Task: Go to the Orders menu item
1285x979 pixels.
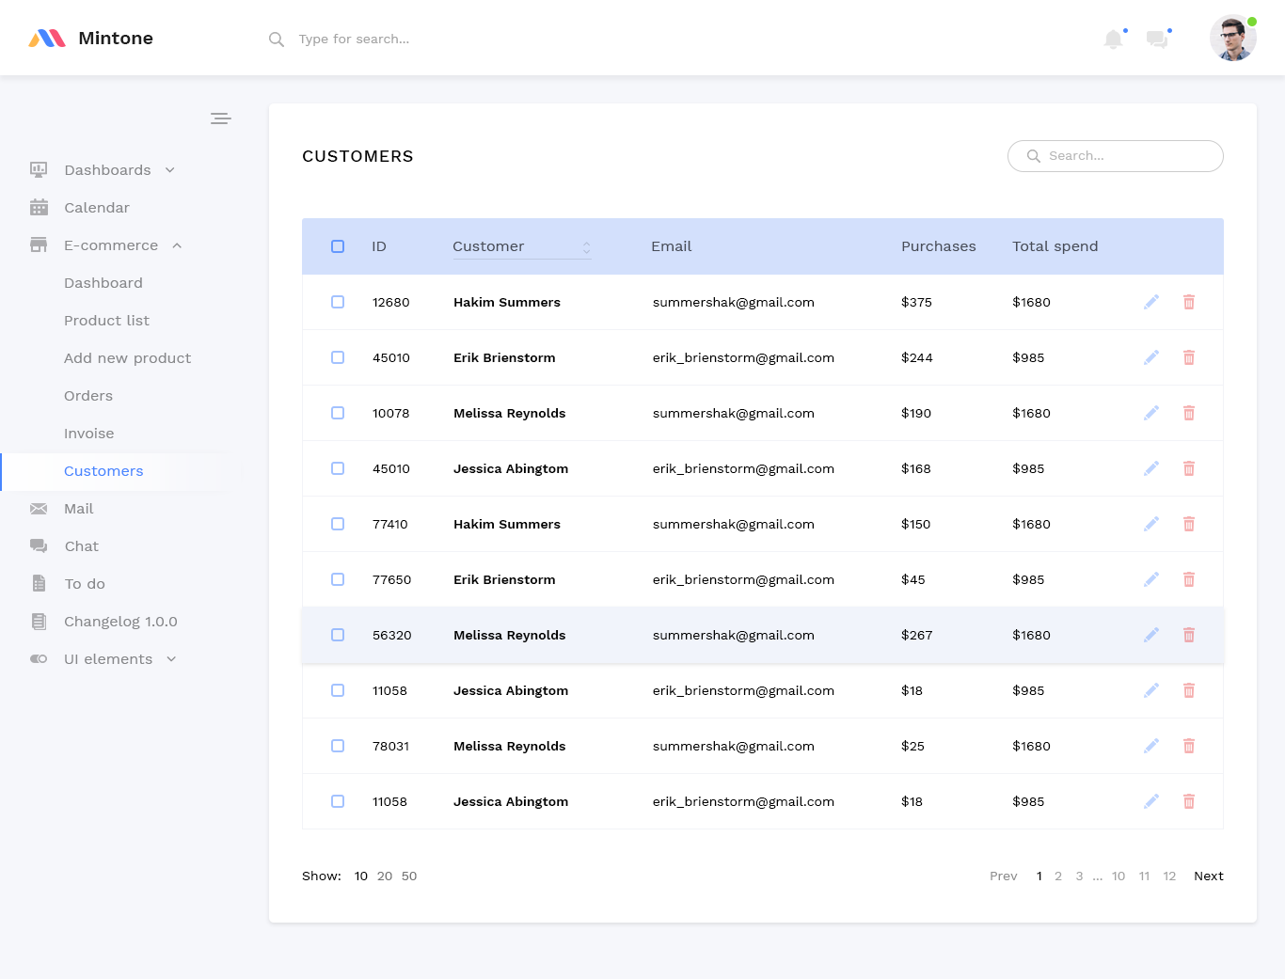Action: (88, 396)
